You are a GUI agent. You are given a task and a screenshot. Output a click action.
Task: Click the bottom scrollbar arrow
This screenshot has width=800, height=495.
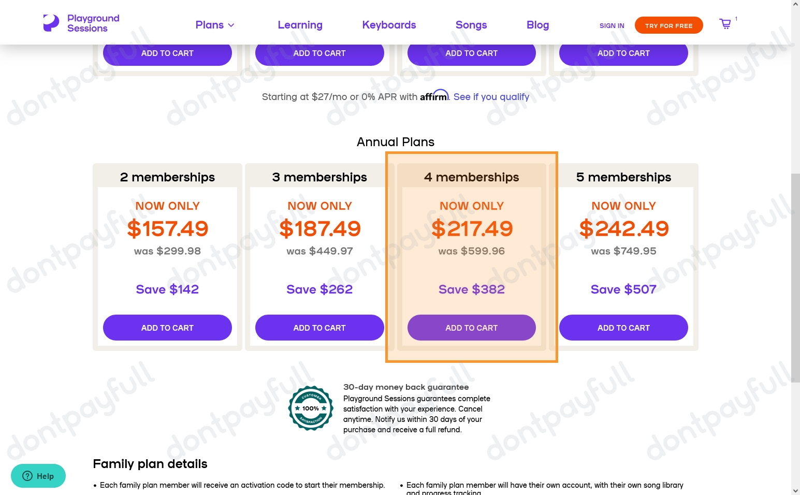795,489
